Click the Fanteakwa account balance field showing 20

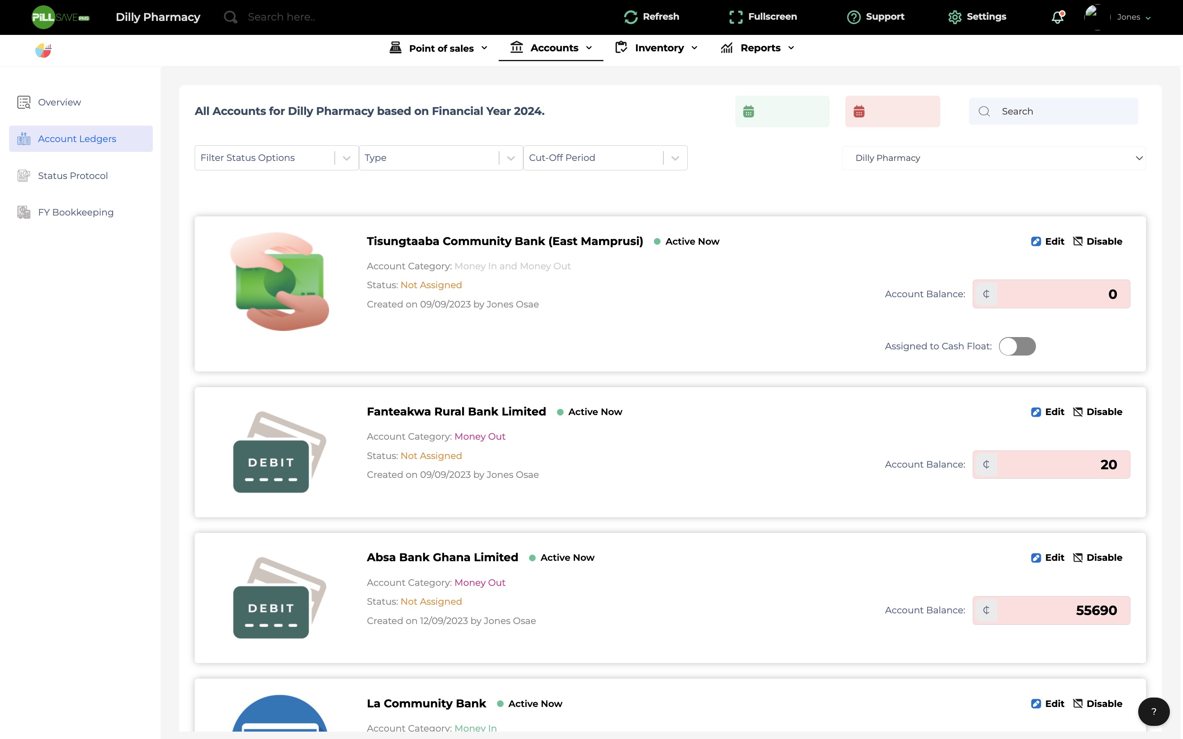pos(1051,464)
